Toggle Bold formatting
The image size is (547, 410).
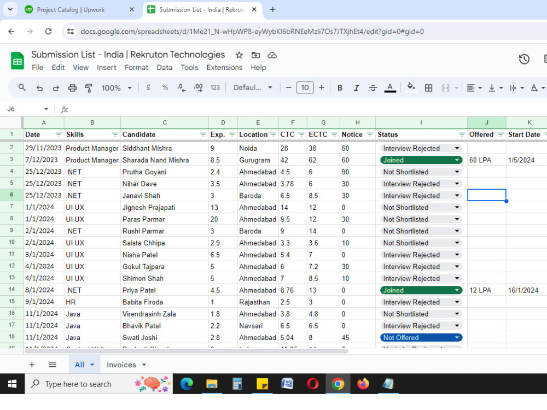[x=340, y=88]
